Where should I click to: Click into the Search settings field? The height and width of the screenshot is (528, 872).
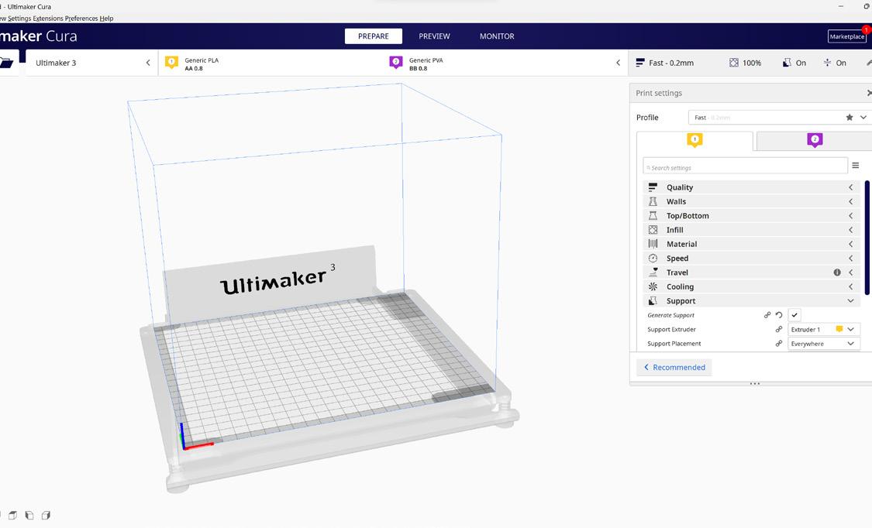745,166
